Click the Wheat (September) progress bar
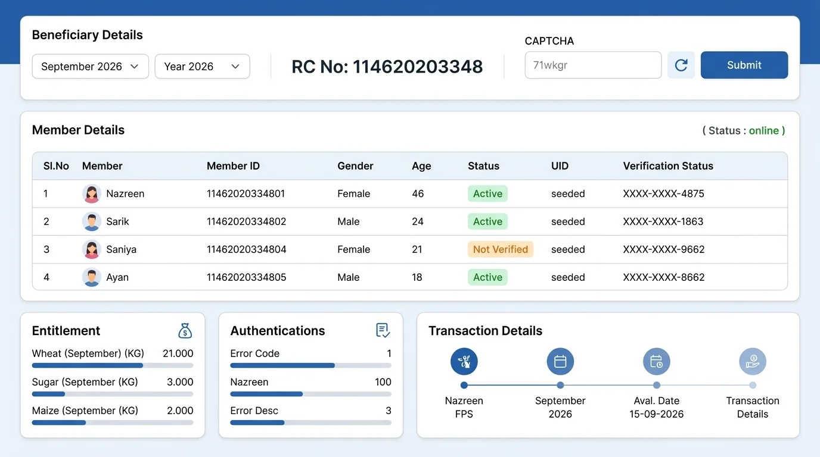The width and height of the screenshot is (820, 457). (113, 365)
